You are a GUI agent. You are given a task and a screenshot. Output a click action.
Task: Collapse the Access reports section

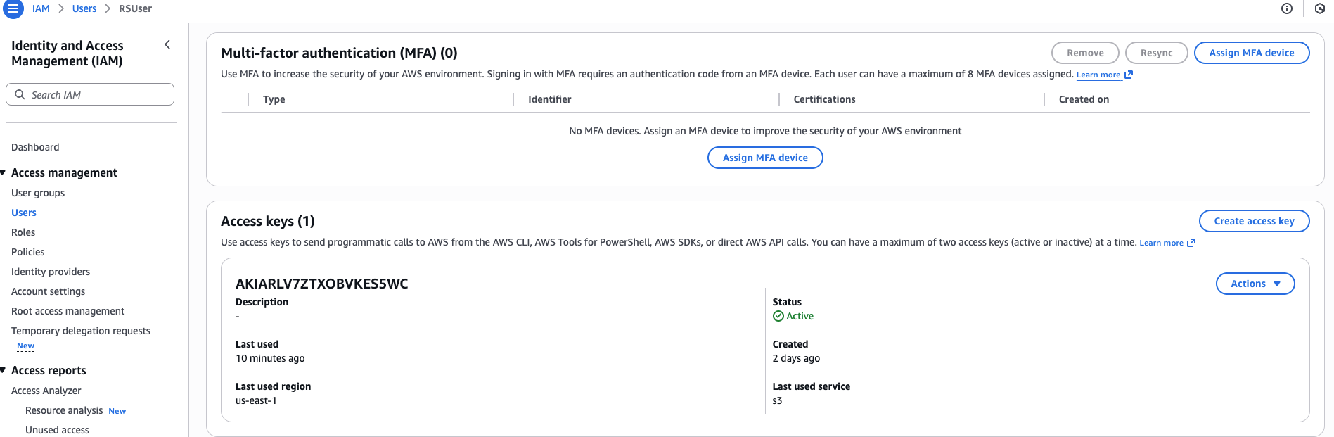(x=4, y=370)
